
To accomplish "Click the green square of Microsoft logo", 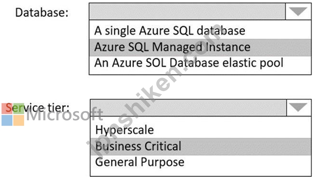I will pos(19,108).
